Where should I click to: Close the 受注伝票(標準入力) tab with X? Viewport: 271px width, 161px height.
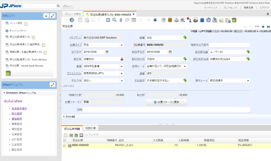click(133, 14)
